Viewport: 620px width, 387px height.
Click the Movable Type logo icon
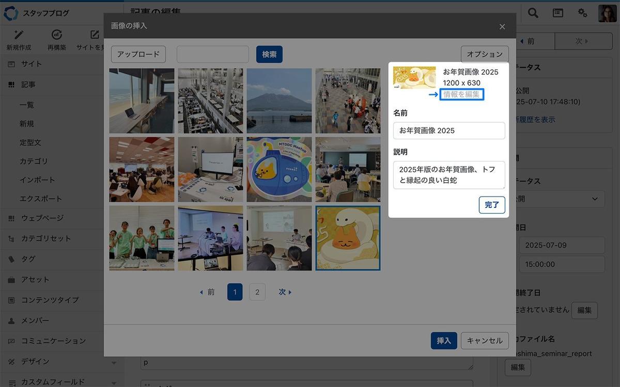pos(11,13)
